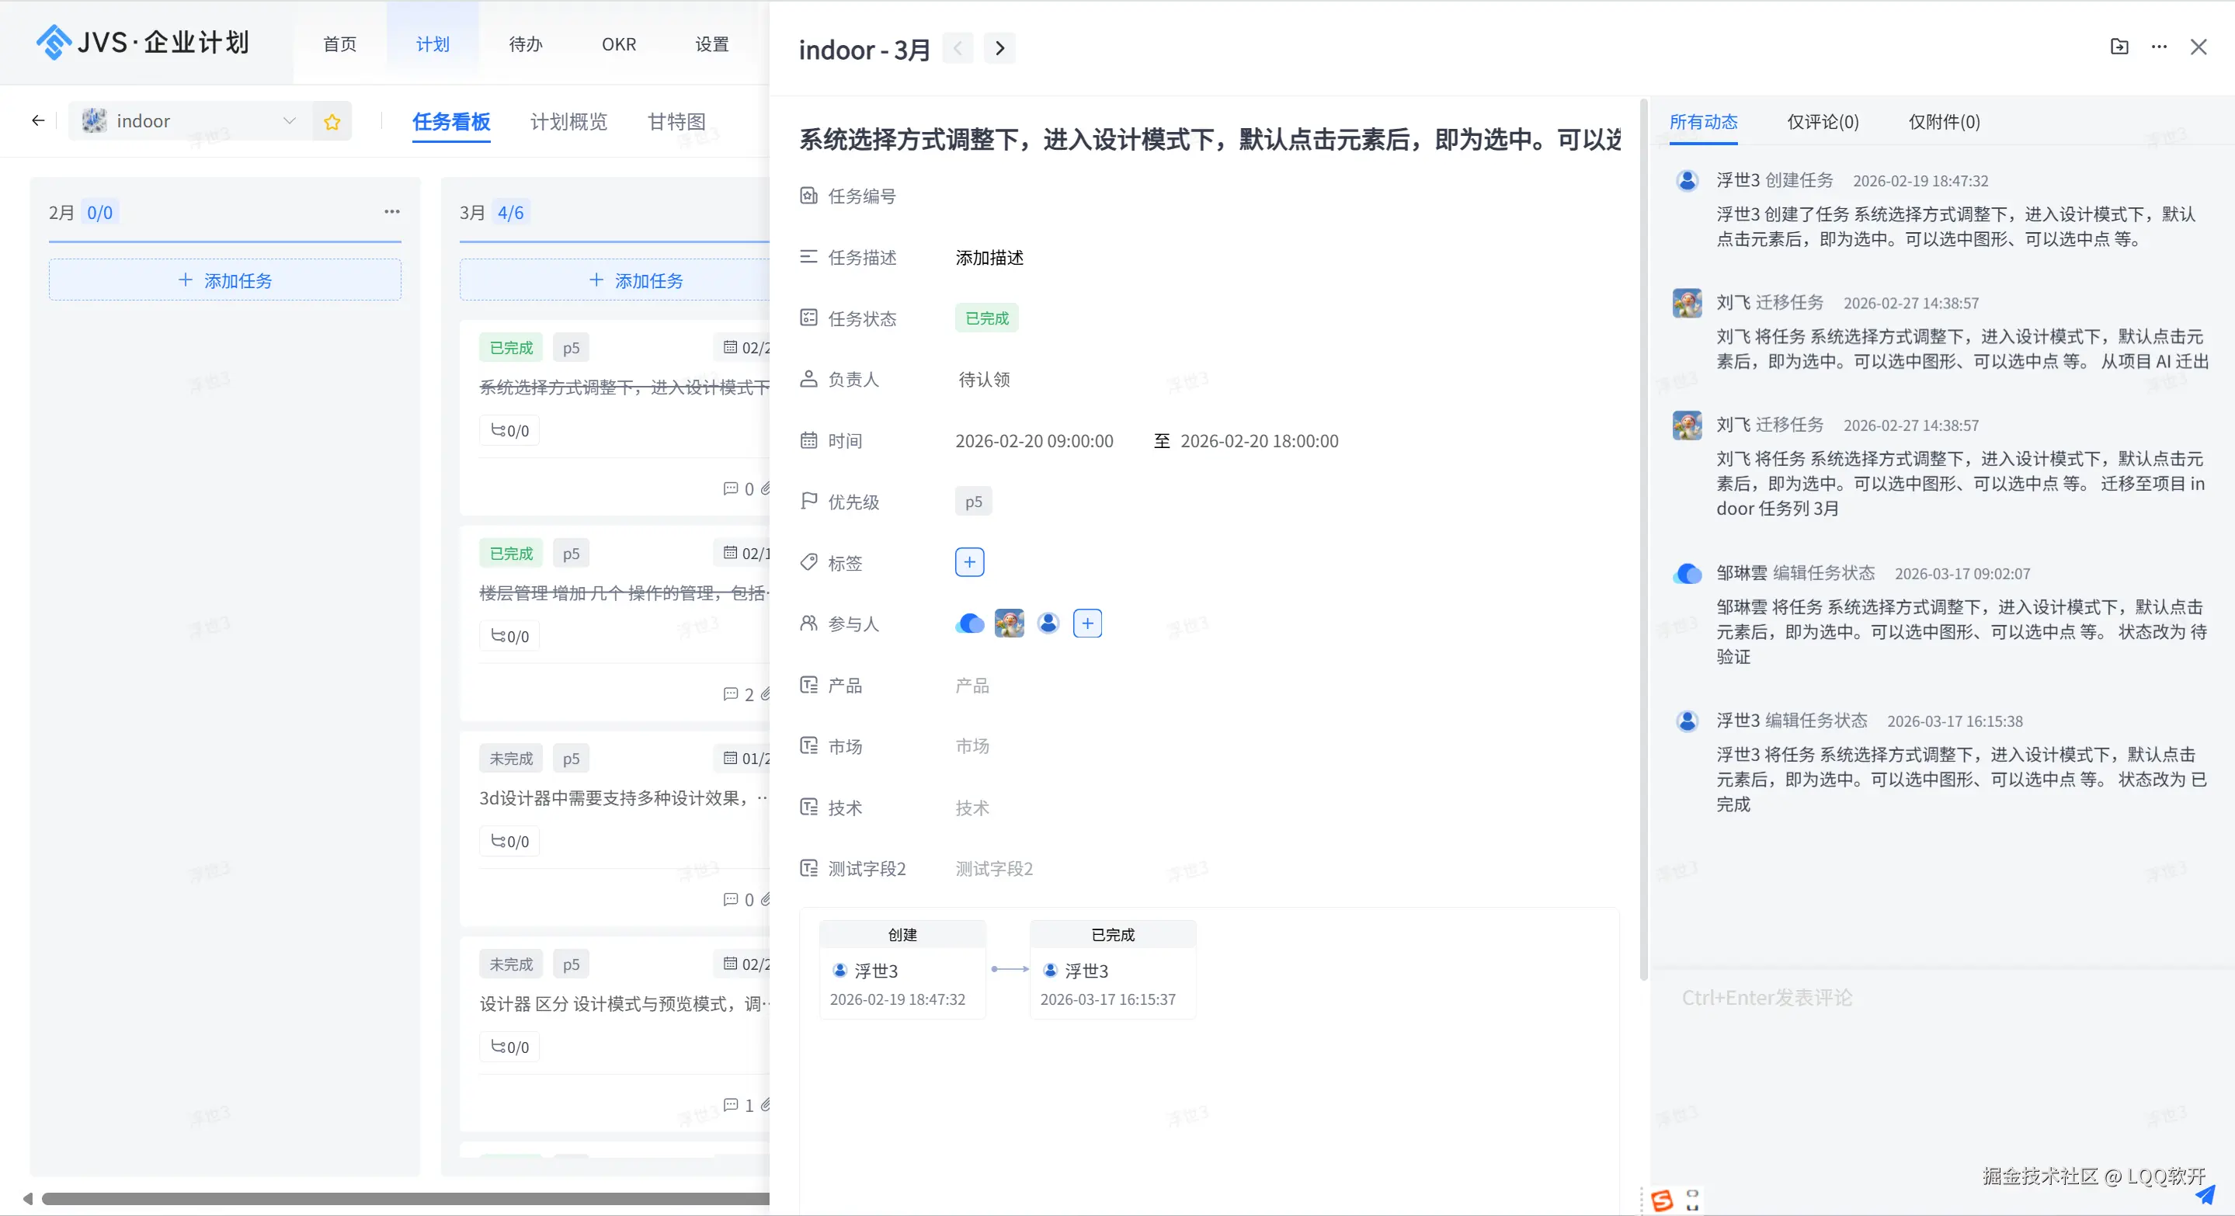Click the comment icon on 楼层管理 task card

pos(732,695)
